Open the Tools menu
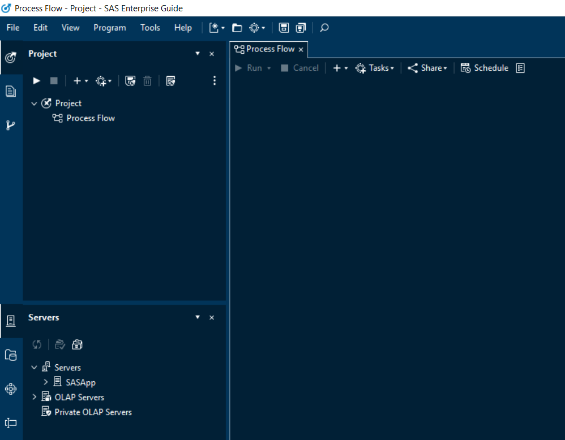This screenshot has width=565, height=440. [x=149, y=27]
